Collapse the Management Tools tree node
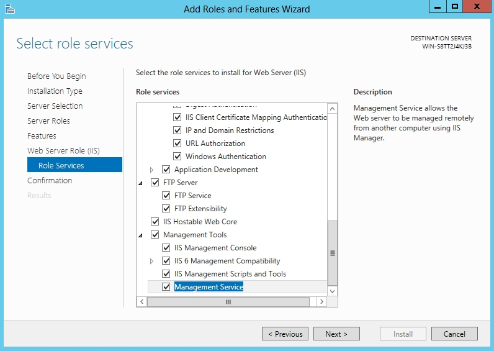 pos(140,235)
